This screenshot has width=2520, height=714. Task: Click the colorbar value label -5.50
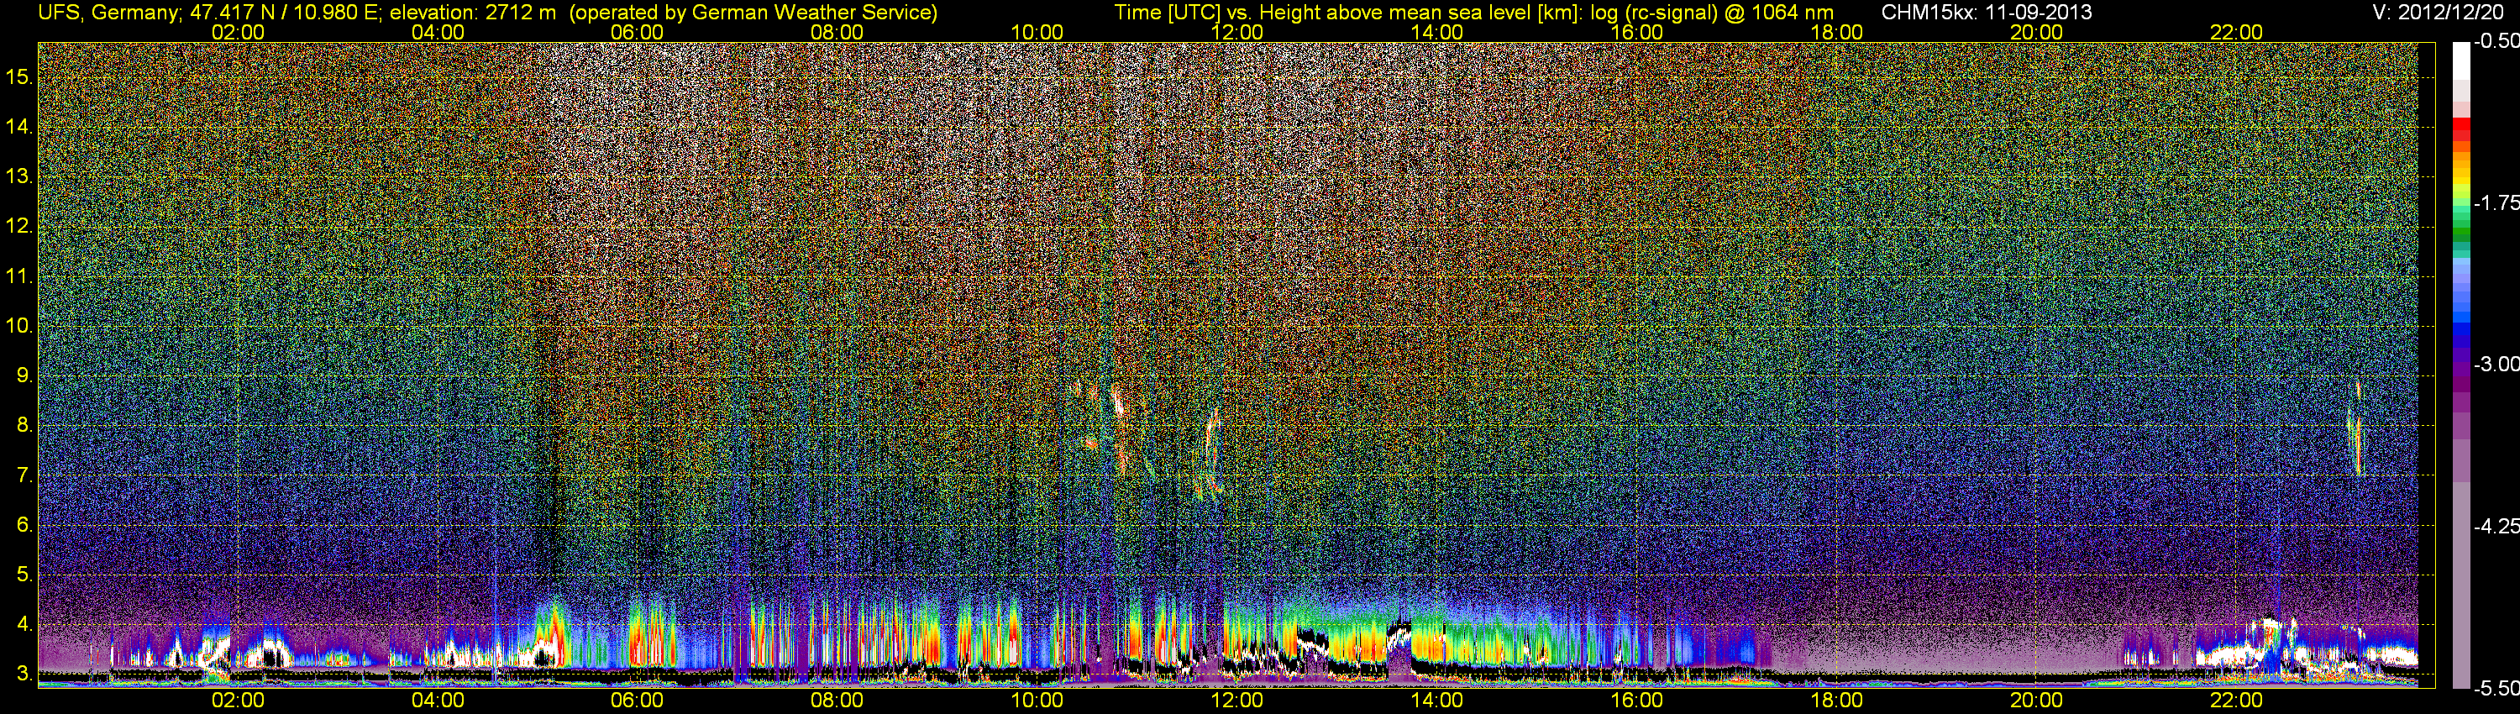tap(2496, 689)
